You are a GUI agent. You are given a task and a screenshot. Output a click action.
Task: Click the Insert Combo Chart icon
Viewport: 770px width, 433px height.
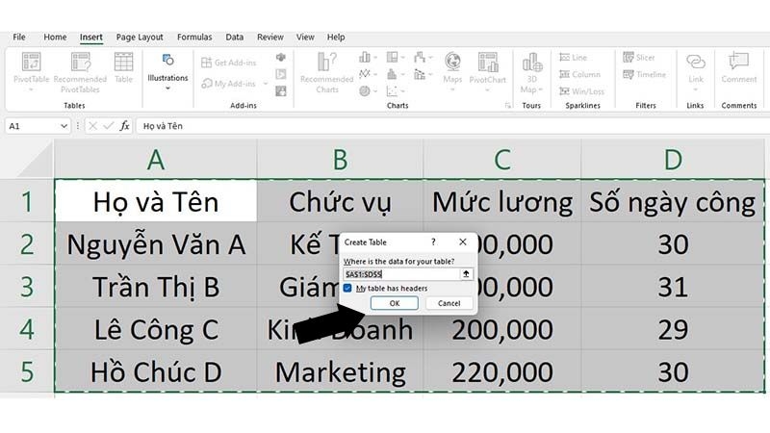pyautogui.click(x=420, y=74)
